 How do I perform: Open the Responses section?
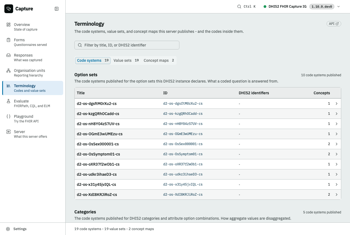click(33, 57)
